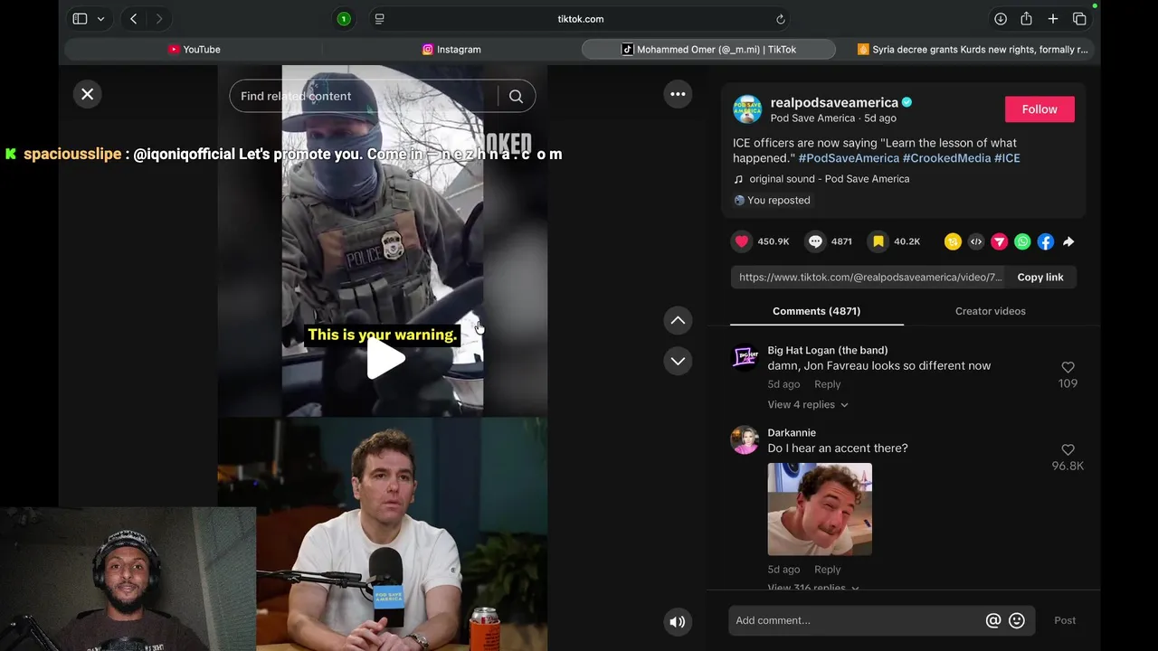Open the reader/page menu icon in address bar
The width and height of the screenshot is (1158, 651).
point(379,19)
